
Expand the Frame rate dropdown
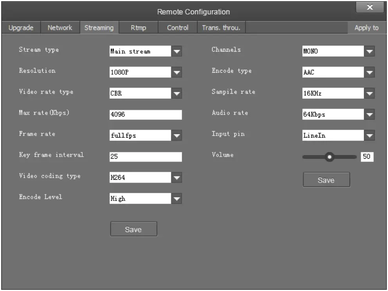[x=177, y=136]
